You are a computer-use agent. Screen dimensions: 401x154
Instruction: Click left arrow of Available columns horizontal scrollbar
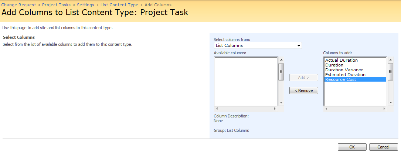tap(217, 109)
